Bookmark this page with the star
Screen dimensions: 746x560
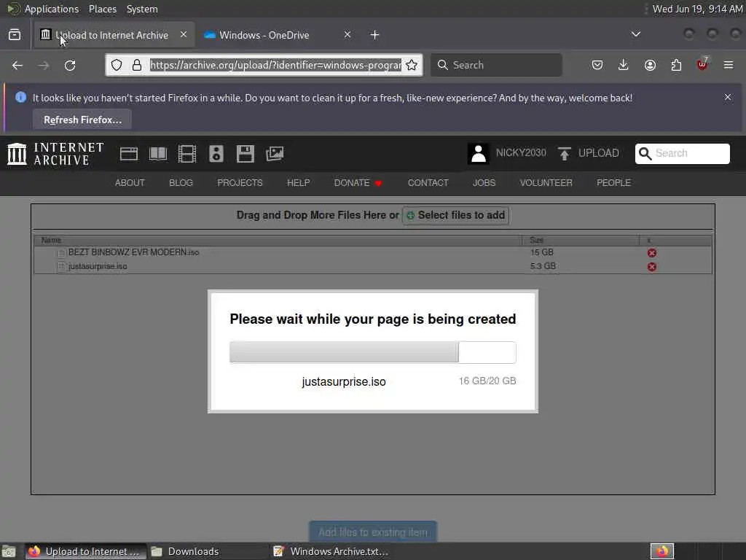click(412, 65)
